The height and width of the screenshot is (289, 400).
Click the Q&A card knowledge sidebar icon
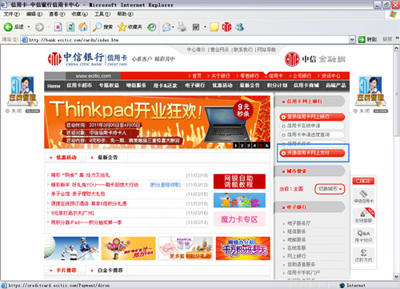point(363,236)
